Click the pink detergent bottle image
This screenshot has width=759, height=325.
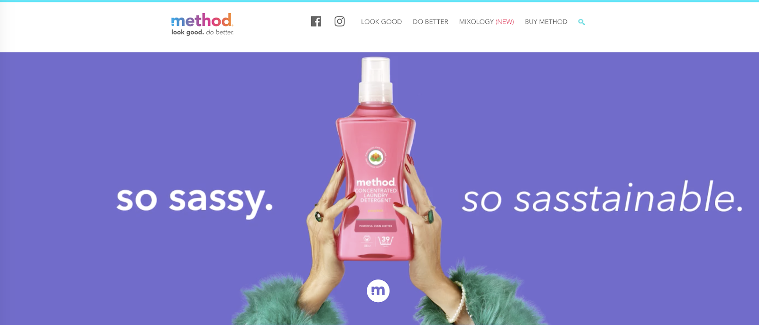(376, 159)
